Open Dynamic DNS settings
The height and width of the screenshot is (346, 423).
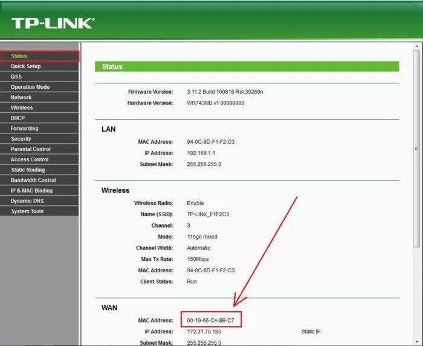[39, 201]
